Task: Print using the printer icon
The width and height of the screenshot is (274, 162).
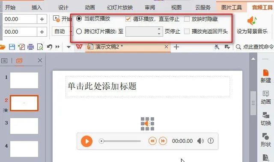Action: click(x=30, y=47)
